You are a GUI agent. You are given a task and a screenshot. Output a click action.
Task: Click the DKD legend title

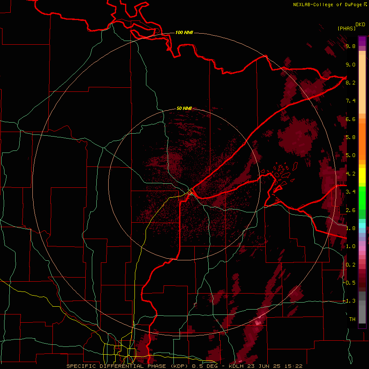(x=360, y=25)
